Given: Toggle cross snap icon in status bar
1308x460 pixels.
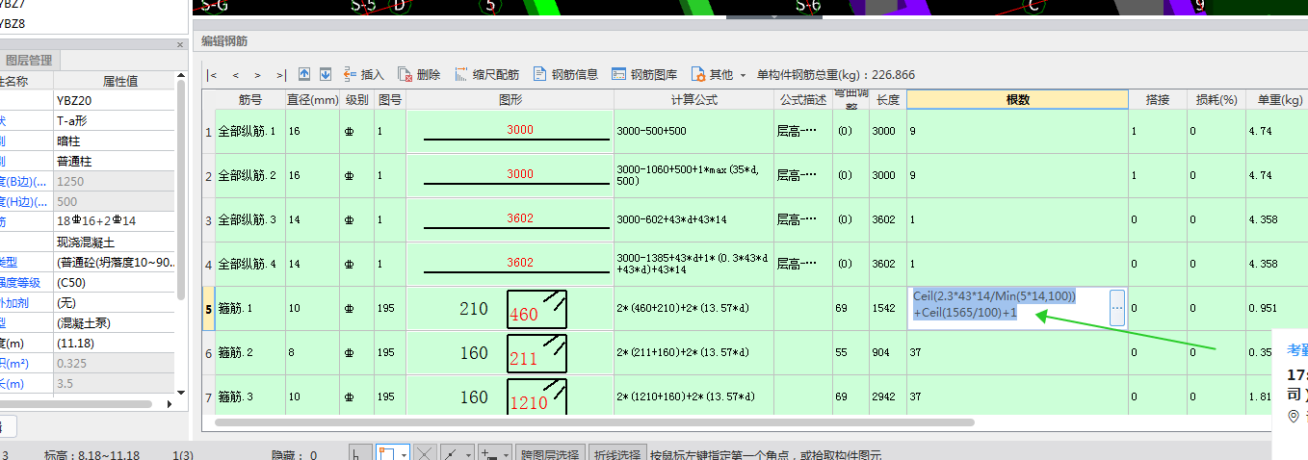Looking at the screenshot, I should point(425,452).
